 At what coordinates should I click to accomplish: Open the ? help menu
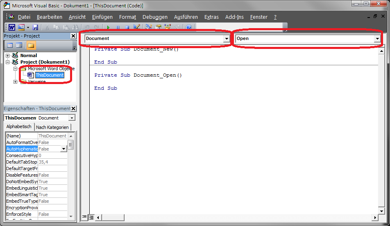click(275, 17)
